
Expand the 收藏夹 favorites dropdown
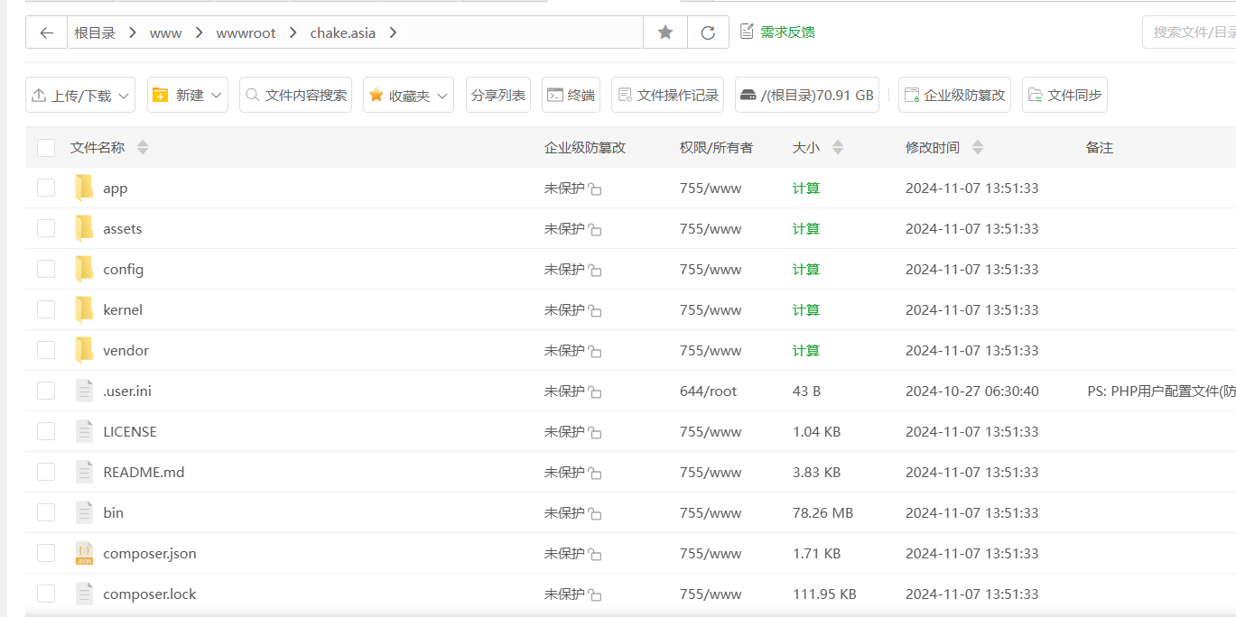(x=408, y=95)
